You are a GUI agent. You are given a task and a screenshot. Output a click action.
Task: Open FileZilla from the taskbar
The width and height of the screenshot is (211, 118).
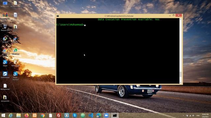pos(59,115)
